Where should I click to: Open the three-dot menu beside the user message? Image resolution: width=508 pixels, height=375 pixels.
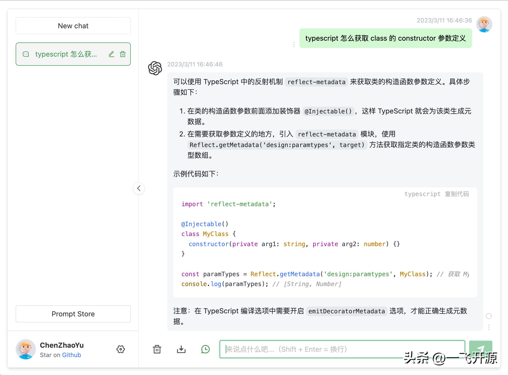[x=294, y=45]
